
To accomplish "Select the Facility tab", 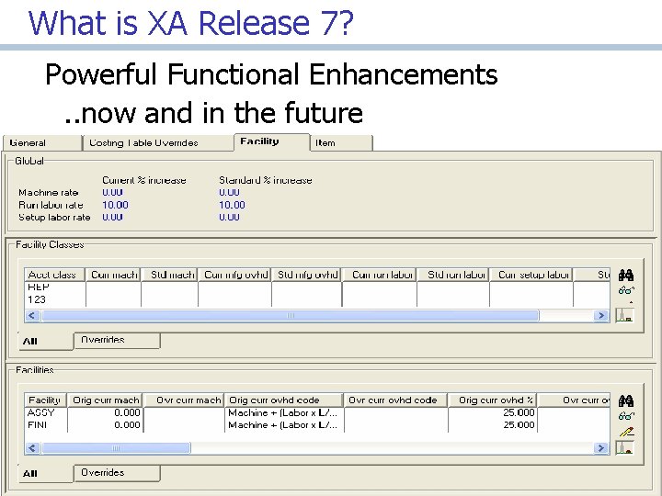I will coord(272,141).
